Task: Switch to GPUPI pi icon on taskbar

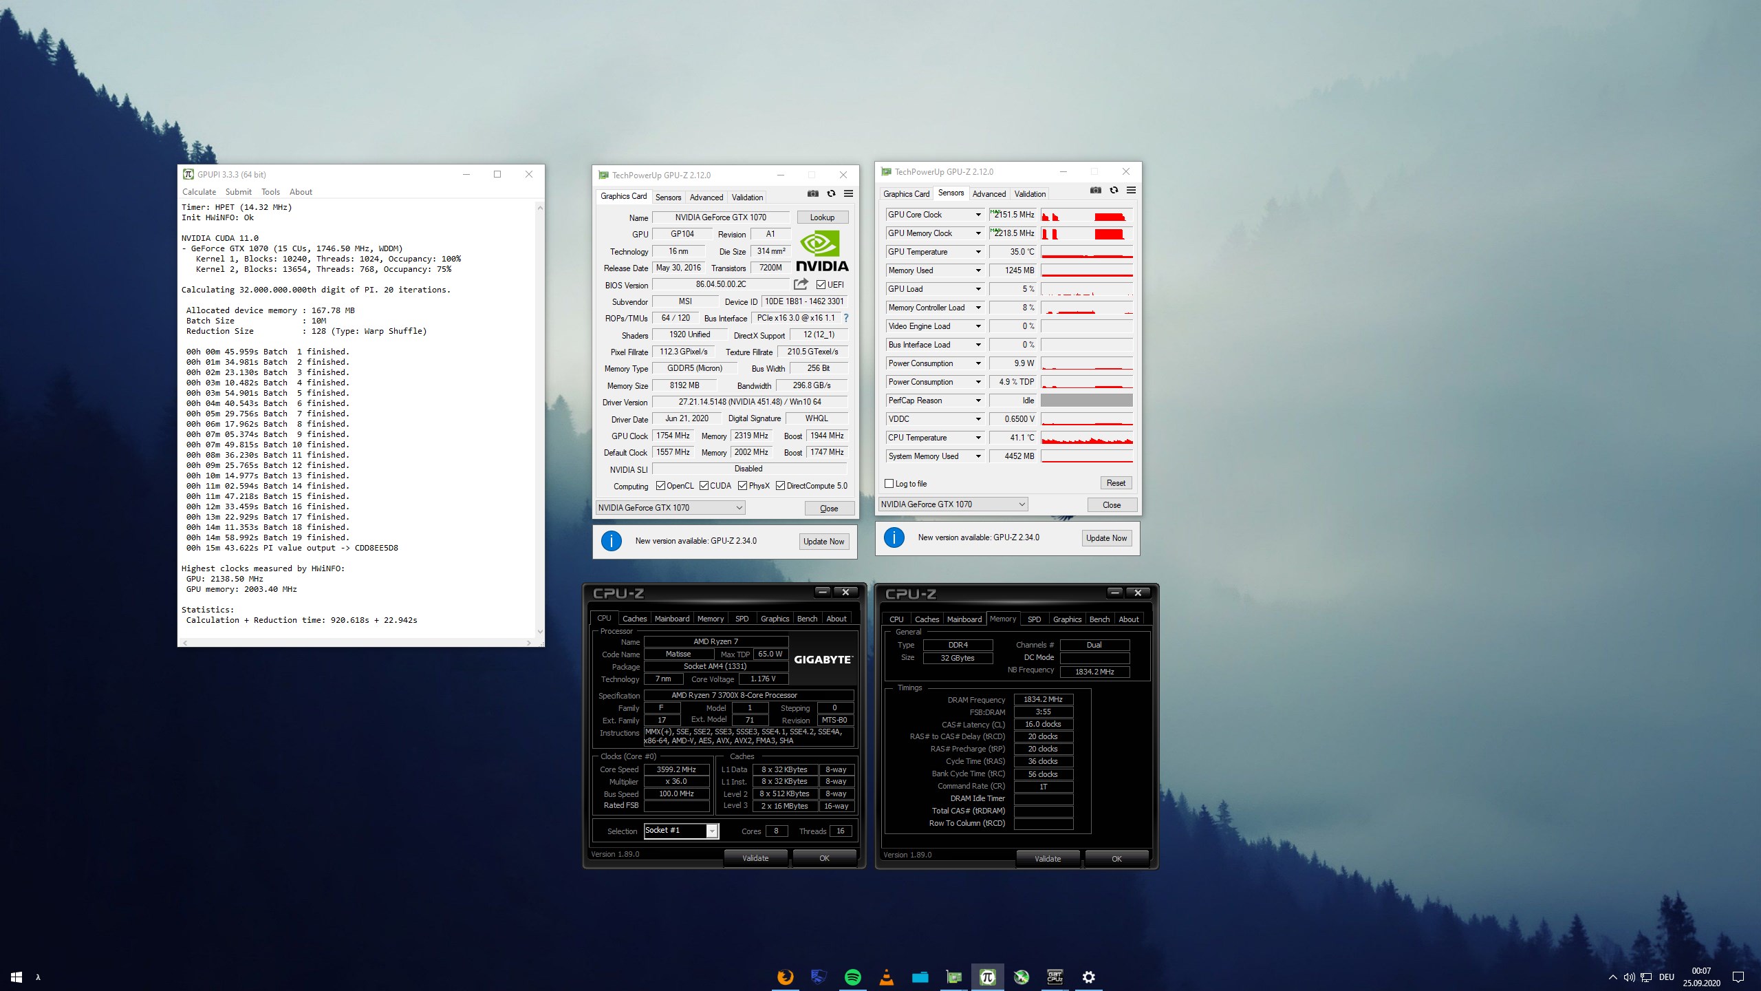Action: (x=988, y=977)
